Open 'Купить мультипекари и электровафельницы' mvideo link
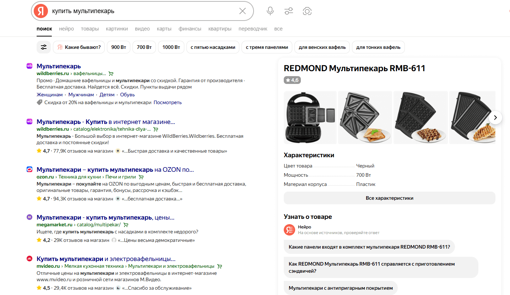 pos(106,259)
